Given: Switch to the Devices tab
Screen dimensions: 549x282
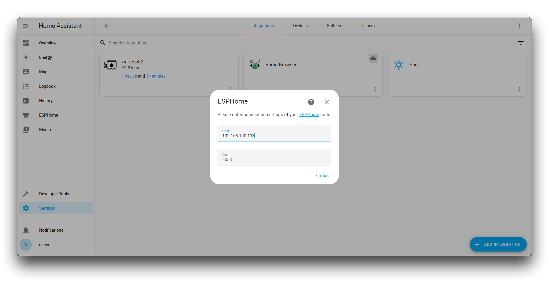Looking at the screenshot, I should coord(300,26).
